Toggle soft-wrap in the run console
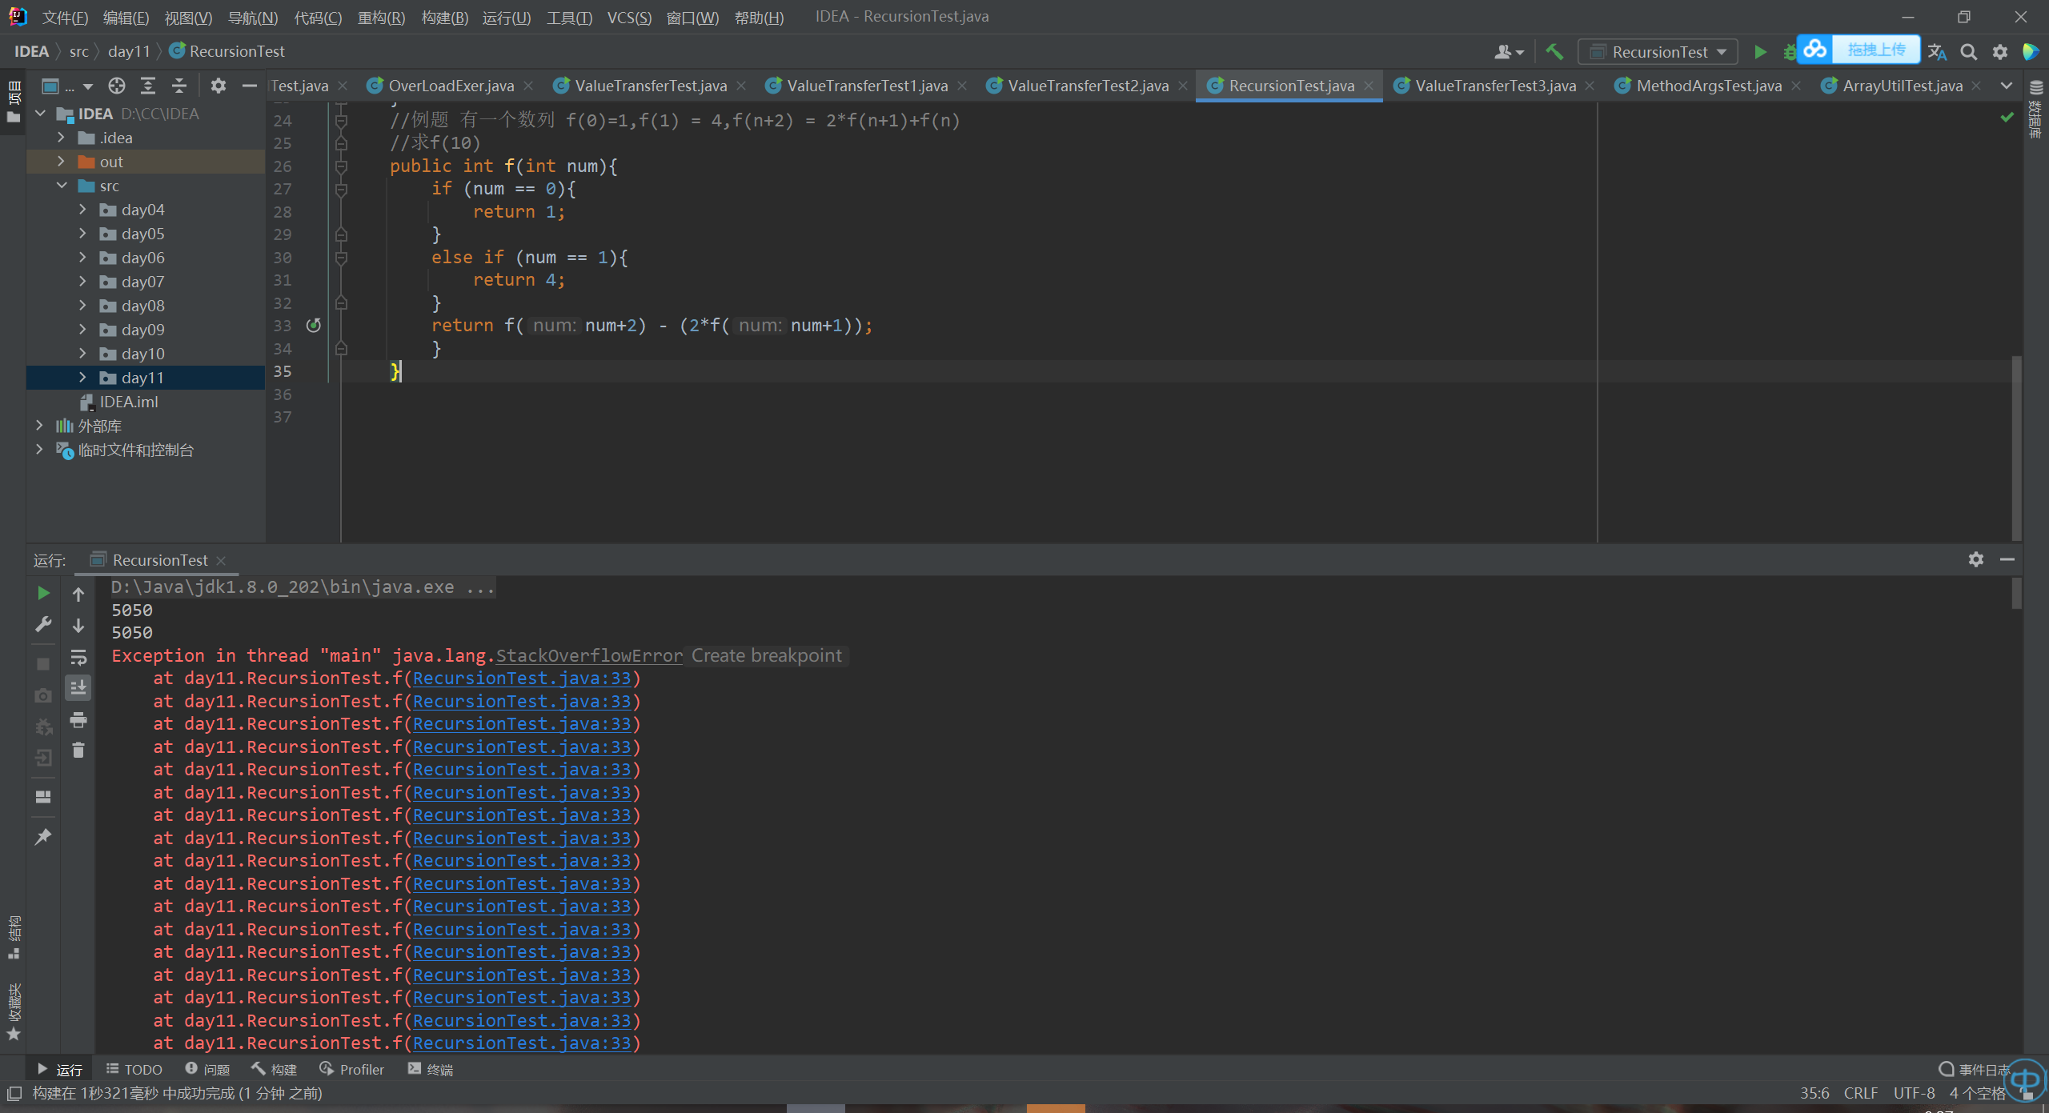Image resolution: width=2049 pixels, height=1113 pixels. pyautogui.click(x=78, y=657)
